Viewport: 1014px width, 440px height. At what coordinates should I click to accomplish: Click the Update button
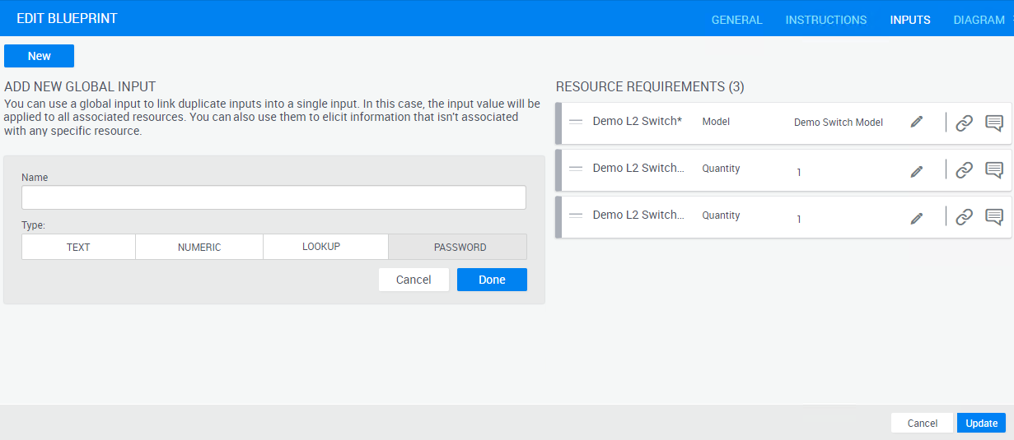click(981, 423)
